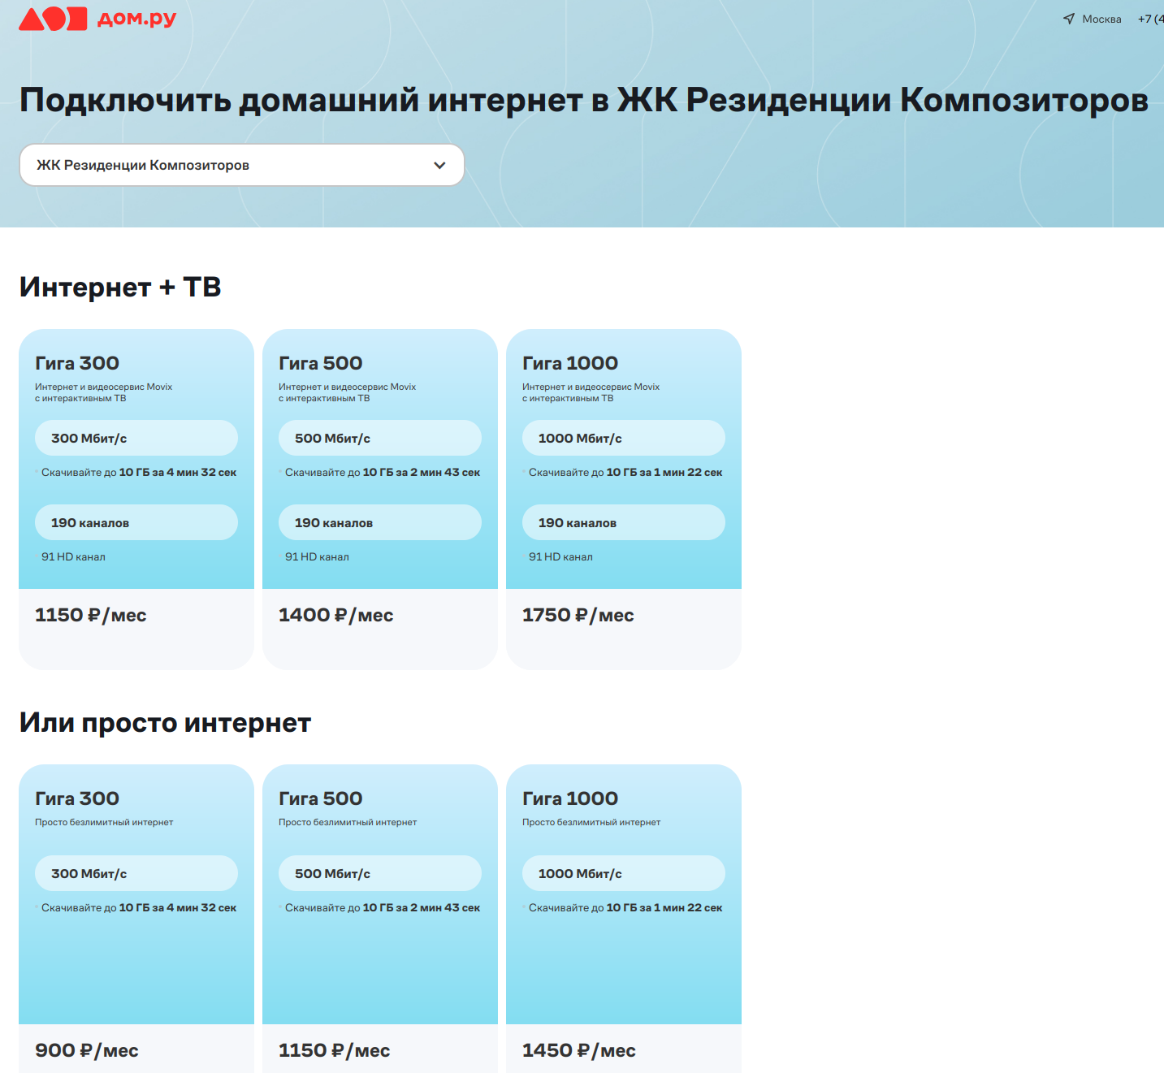This screenshot has height=1073, width=1164.
Task: Click the Гига 300 title under Или просто интернет
Action: 77,798
